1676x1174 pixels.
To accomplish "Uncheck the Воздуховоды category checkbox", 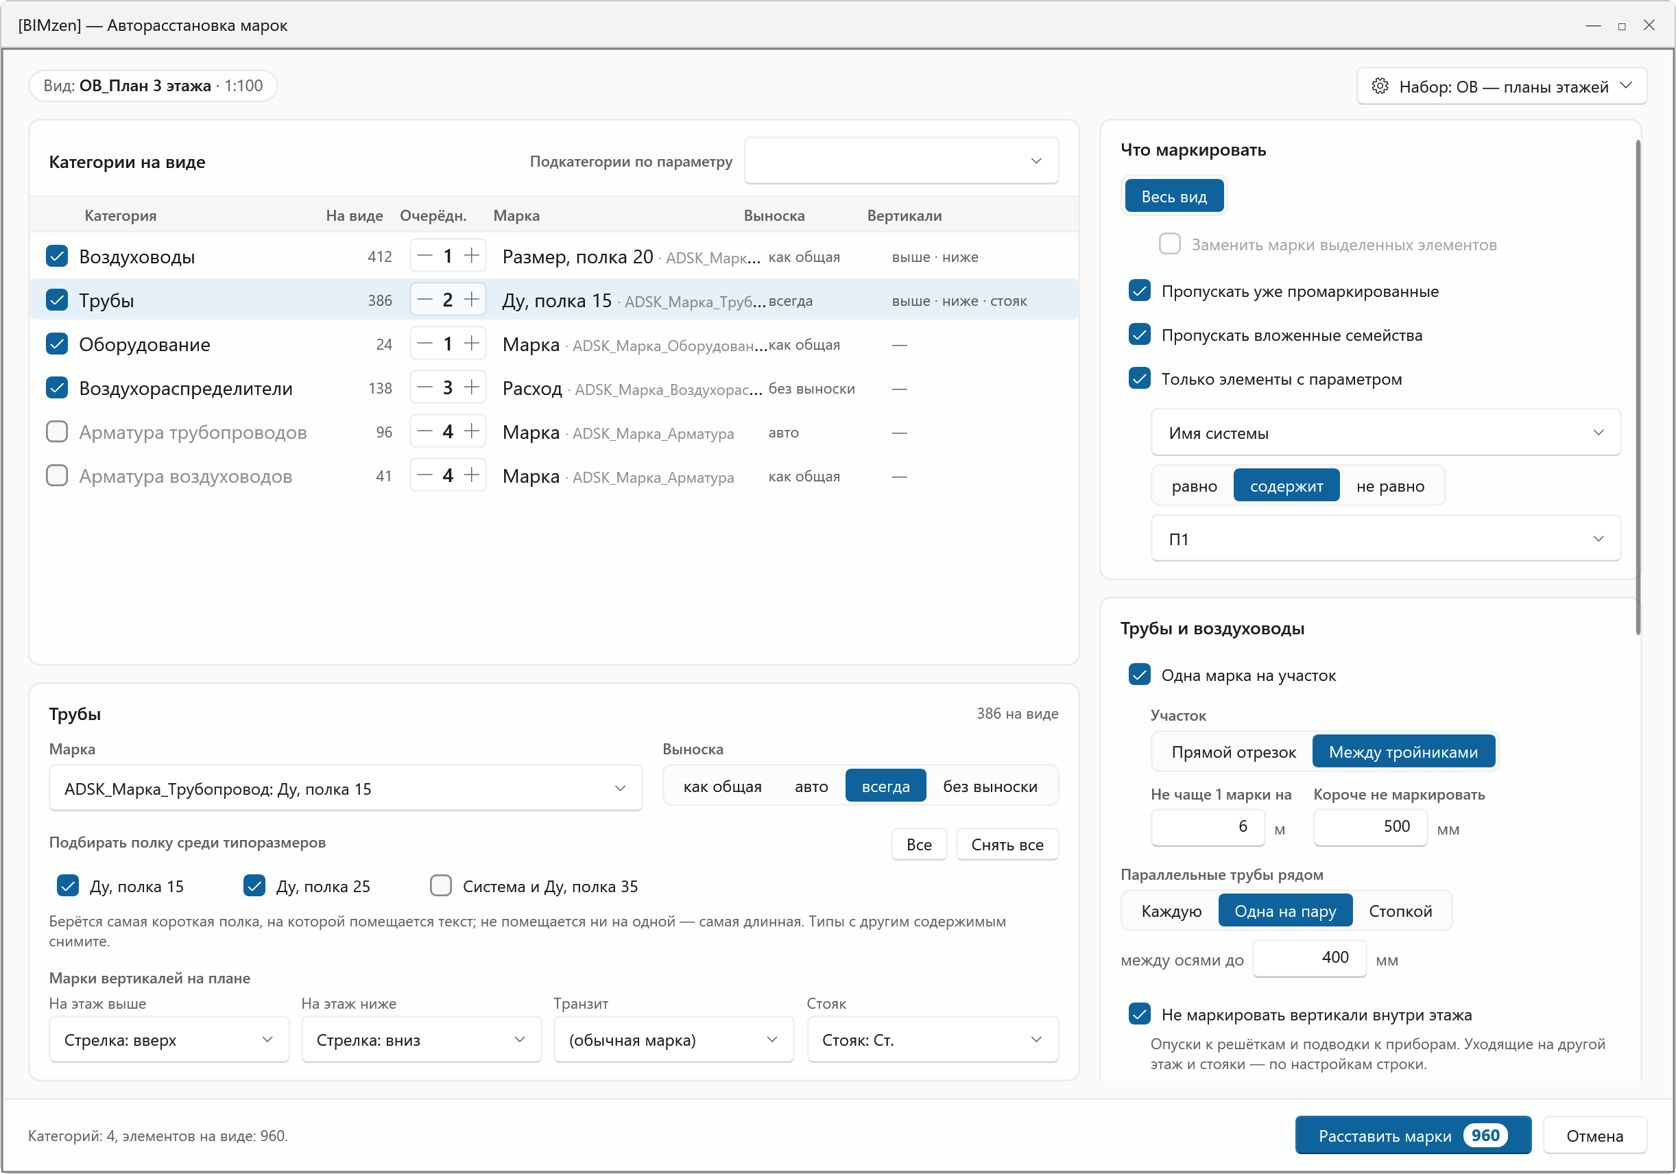I will 57,256.
